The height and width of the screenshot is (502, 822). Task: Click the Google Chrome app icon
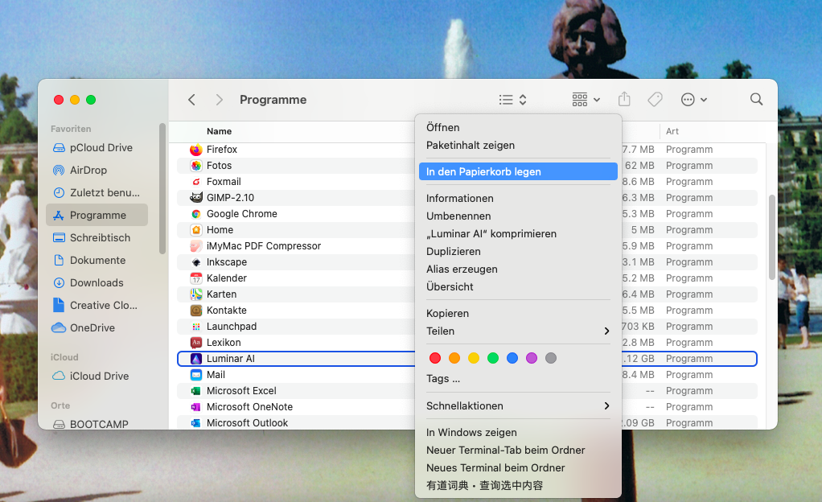[x=196, y=214]
